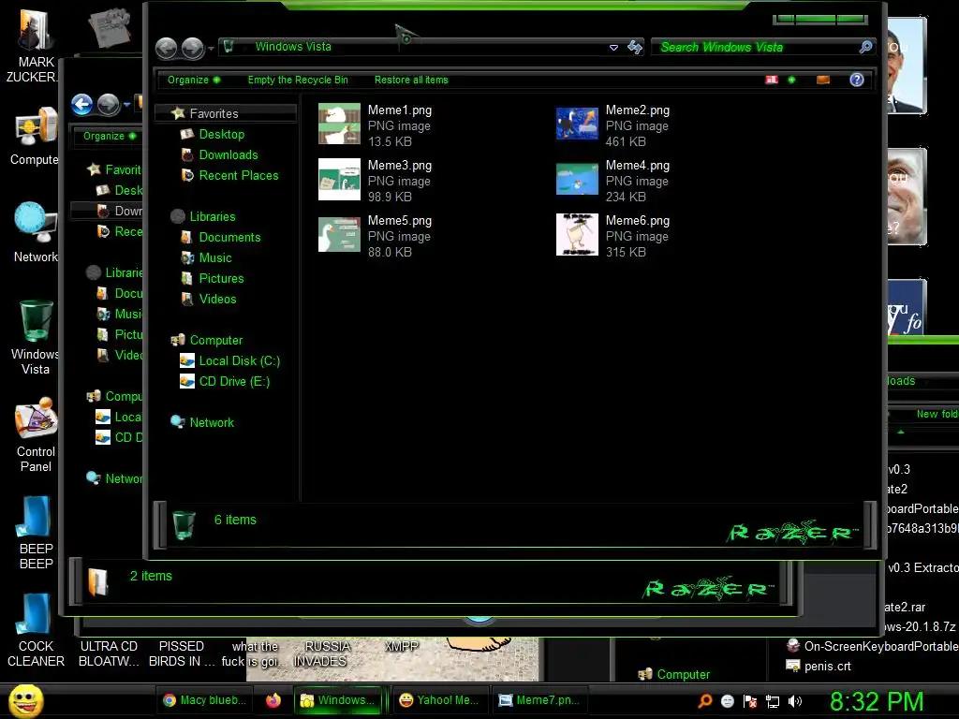
Task: Open Videos library in navigation pane
Action: click(208, 299)
